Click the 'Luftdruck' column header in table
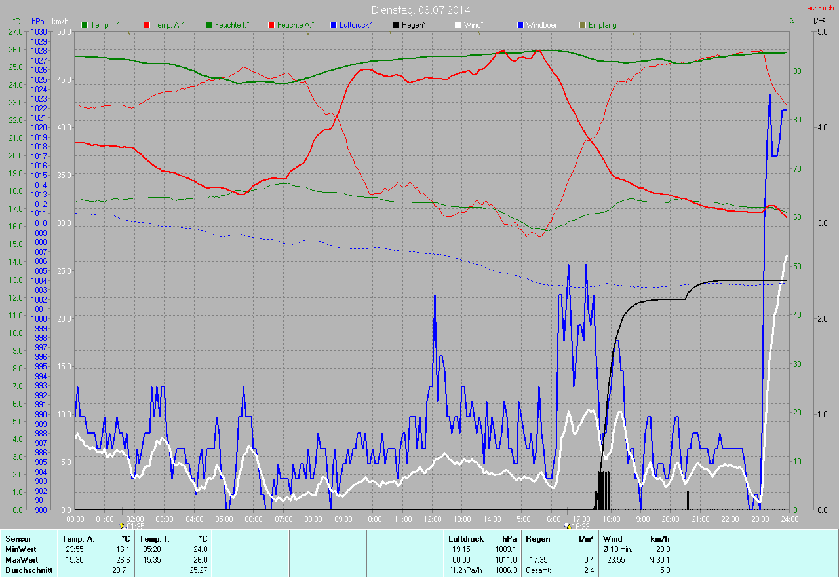 point(466,538)
